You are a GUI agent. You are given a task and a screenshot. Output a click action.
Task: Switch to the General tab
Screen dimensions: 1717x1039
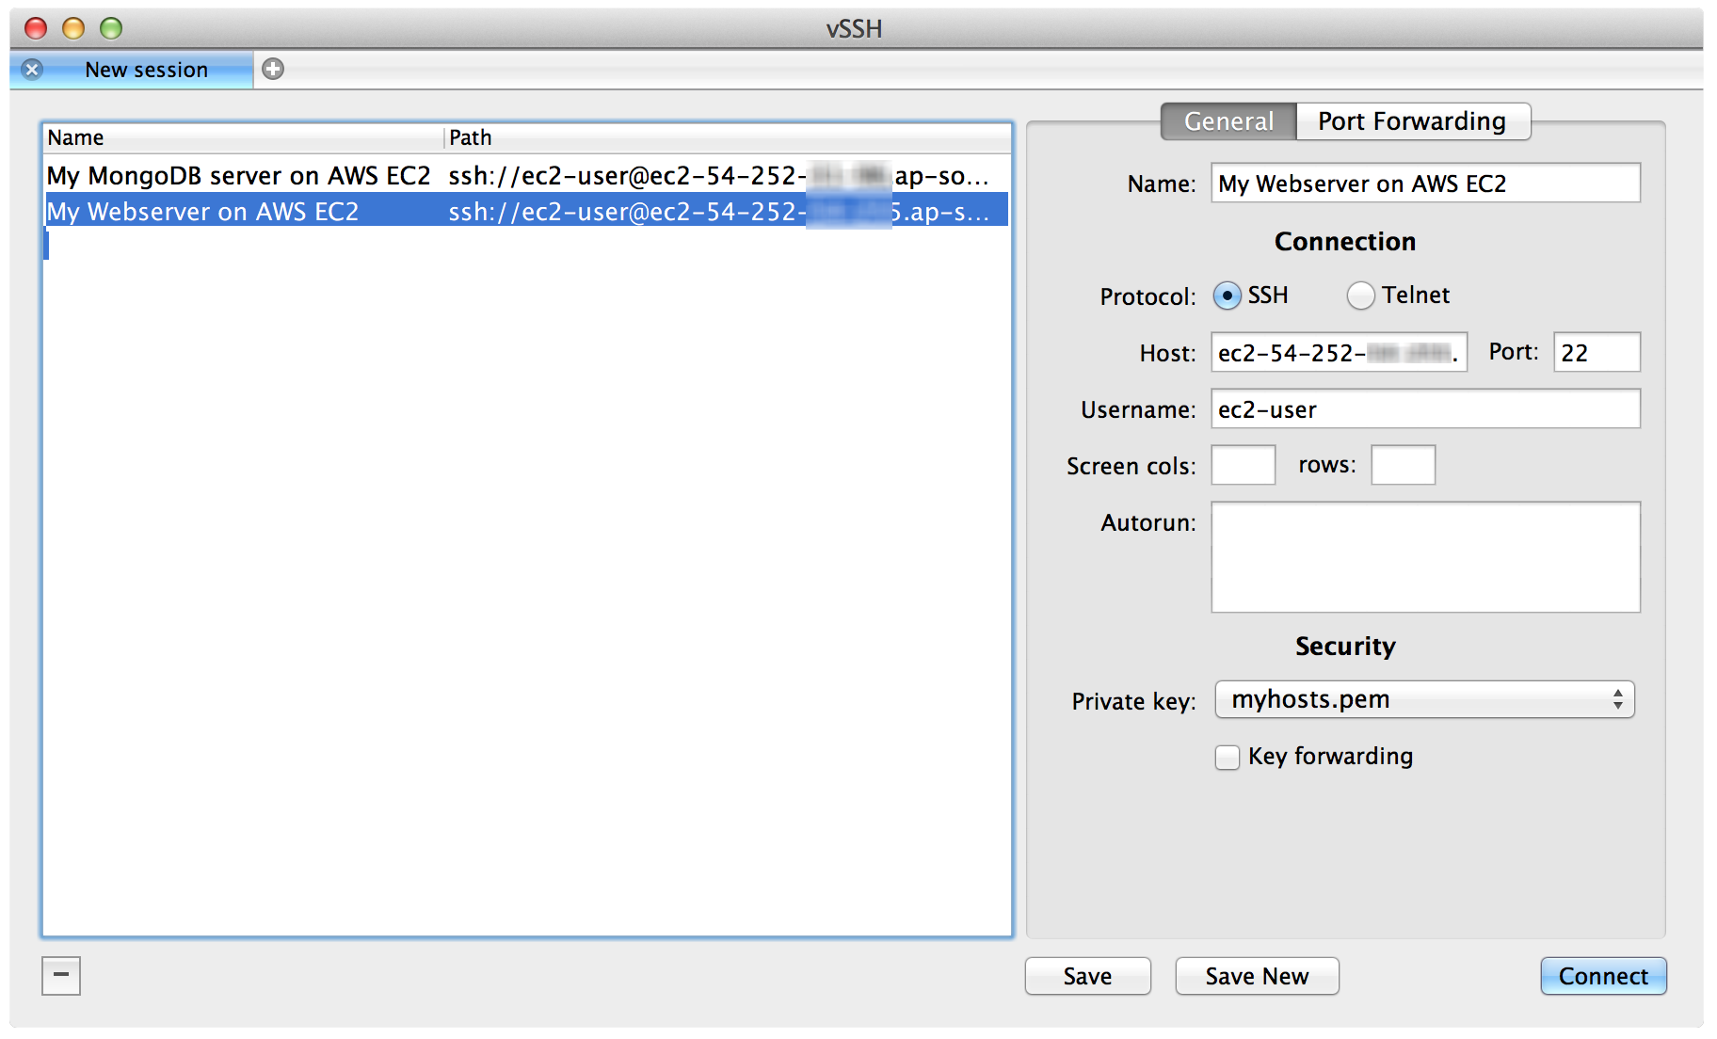pos(1228,121)
